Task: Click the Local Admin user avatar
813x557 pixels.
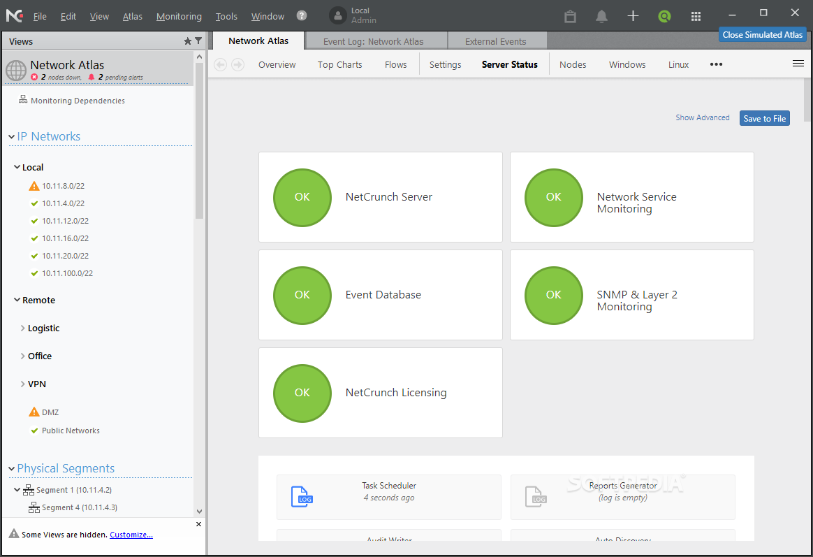Action: pyautogui.click(x=337, y=15)
